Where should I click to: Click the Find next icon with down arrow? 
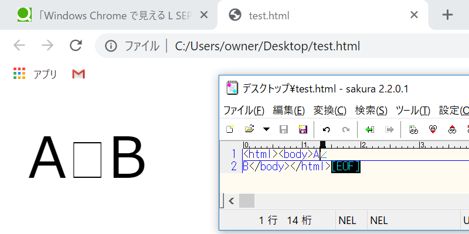pos(433,129)
